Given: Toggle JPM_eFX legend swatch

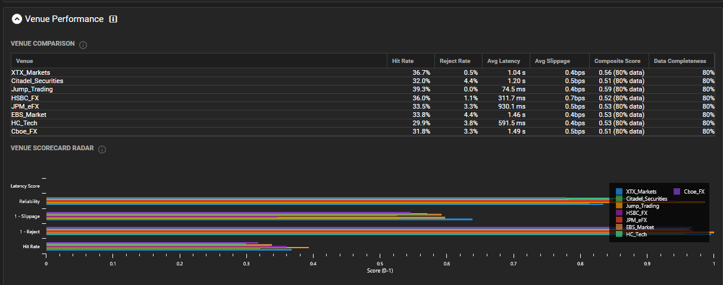Looking at the screenshot, I should (619, 220).
